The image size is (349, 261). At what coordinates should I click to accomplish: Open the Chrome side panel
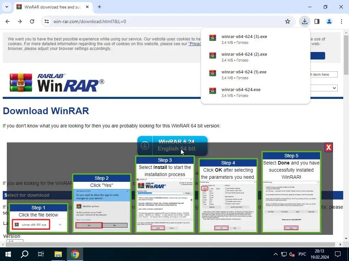pos(317,21)
